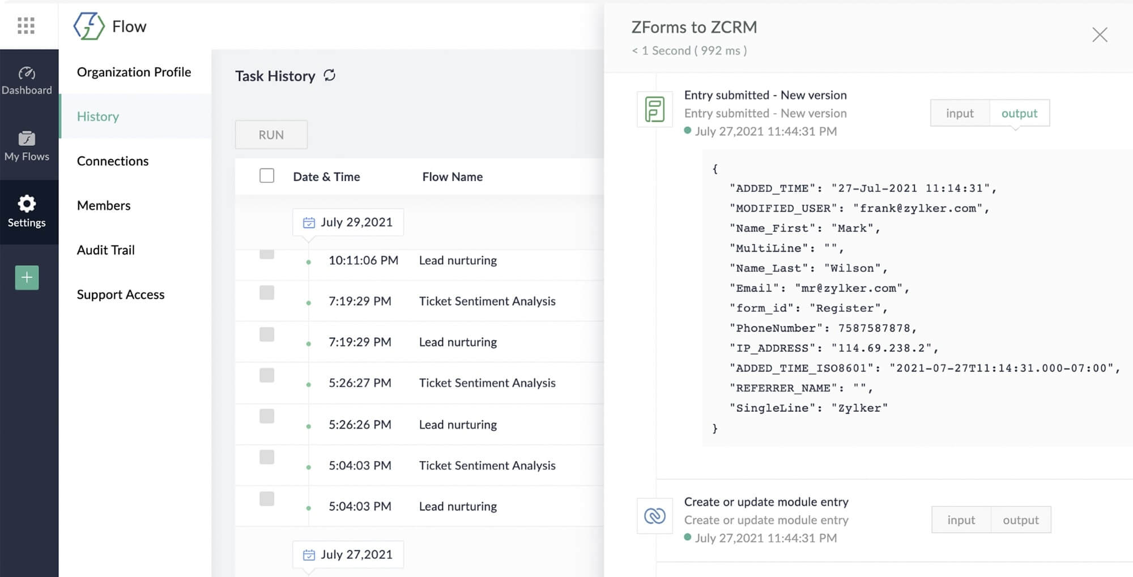
Task: Click the Zoho Flow logo icon
Action: (88, 27)
